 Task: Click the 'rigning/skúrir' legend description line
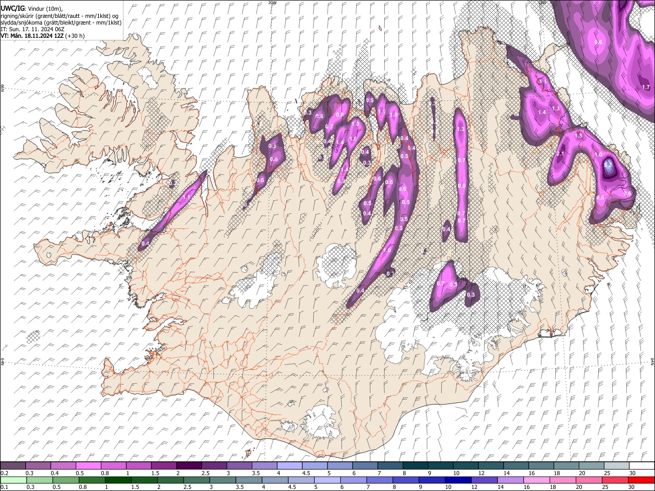(60, 15)
